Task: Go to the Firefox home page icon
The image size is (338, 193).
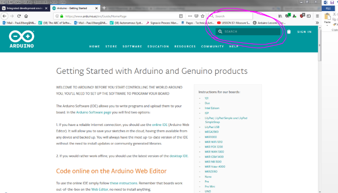Action: pyautogui.click(x=26, y=16)
